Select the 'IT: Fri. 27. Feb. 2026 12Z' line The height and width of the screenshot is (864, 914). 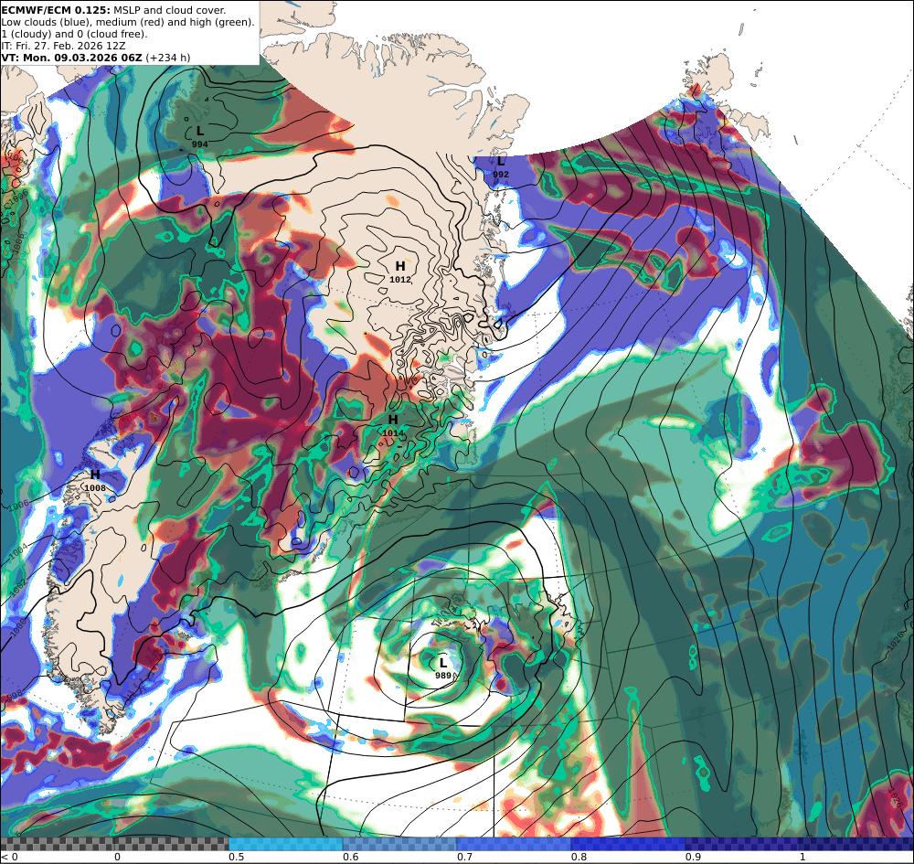(64, 46)
